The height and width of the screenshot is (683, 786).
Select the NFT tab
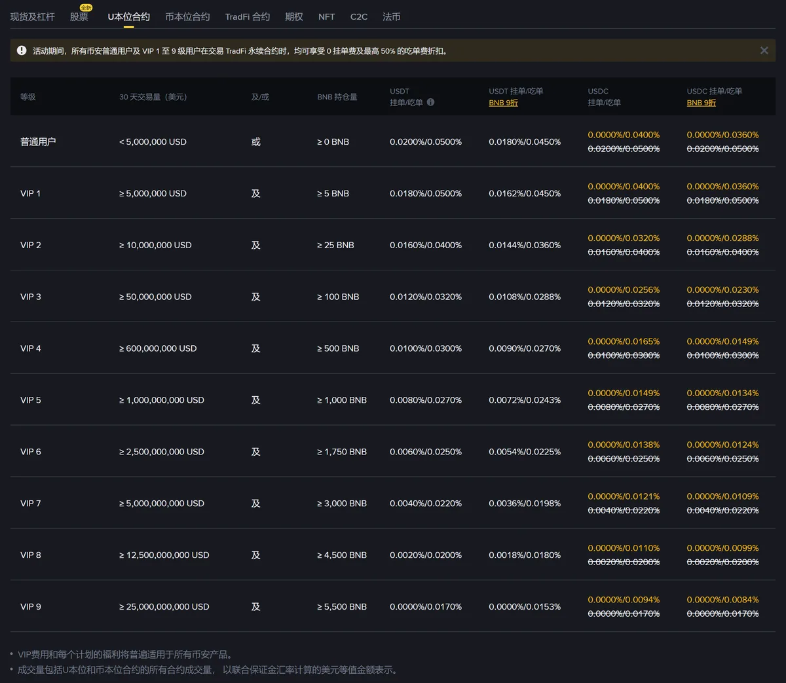tap(326, 17)
